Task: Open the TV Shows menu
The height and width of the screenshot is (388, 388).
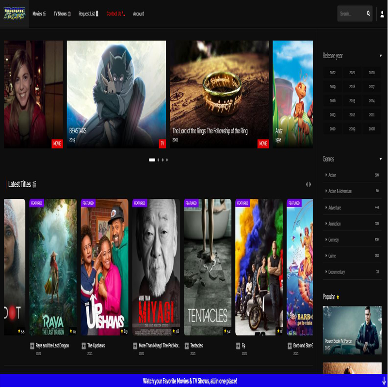Action: 62,14
